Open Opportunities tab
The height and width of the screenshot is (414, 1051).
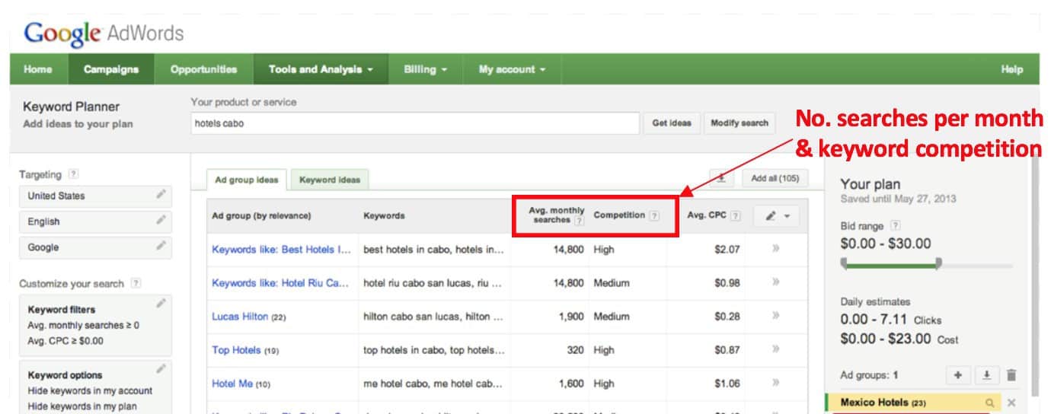(203, 69)
